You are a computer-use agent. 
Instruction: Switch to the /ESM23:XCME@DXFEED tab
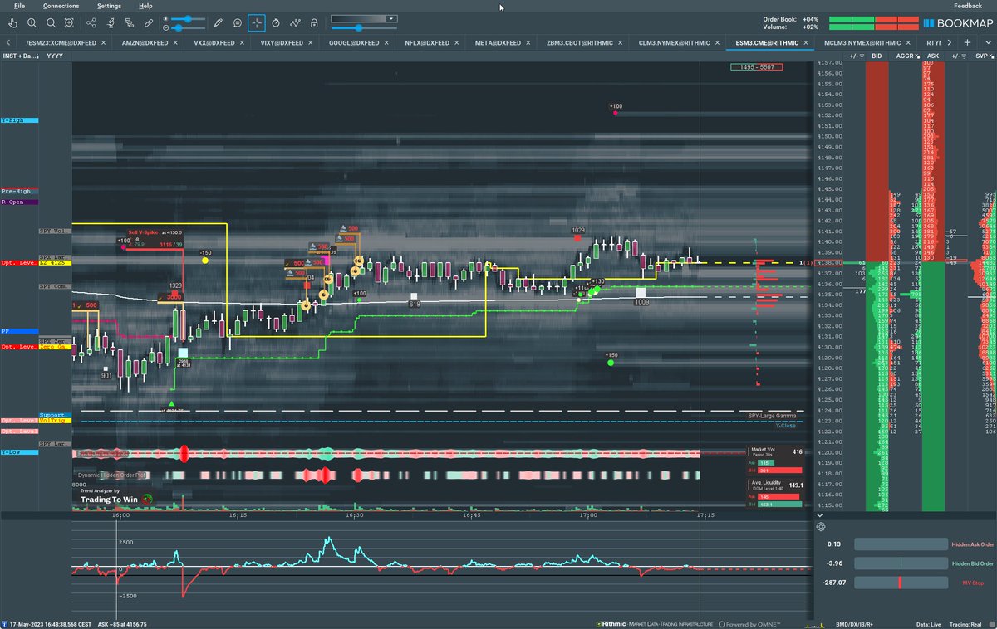click(61, 42)
